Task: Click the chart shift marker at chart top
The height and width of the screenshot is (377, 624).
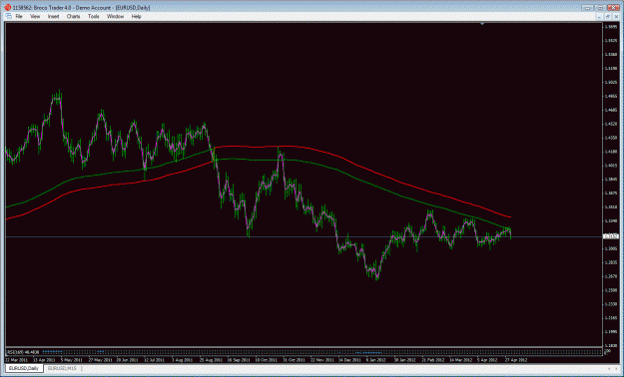Action: pyautogui.click(x=482, y=24)
